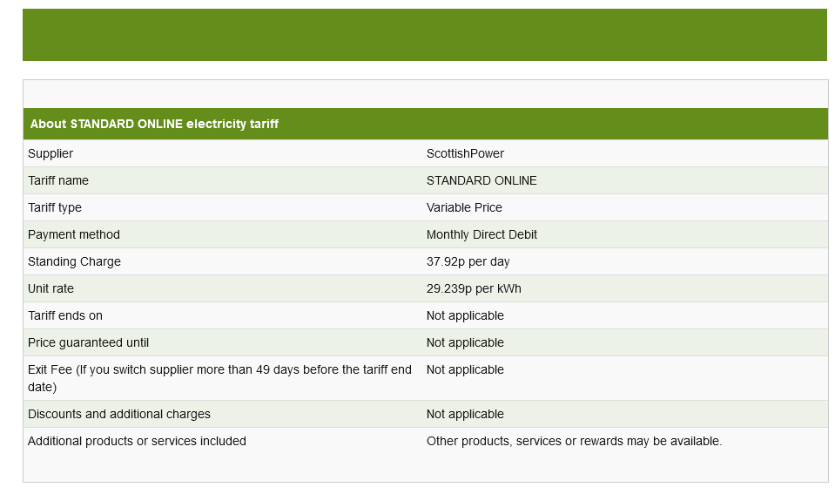Select the 37.92p per day value
This screenshot has width=835, height=494.
click(468, 261)
